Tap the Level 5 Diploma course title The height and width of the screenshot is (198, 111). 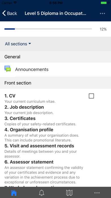coord(55,13)
